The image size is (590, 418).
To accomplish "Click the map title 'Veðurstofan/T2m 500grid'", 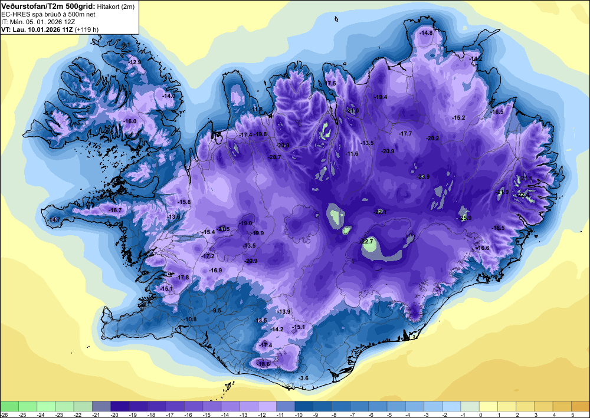I will [48, 6].
